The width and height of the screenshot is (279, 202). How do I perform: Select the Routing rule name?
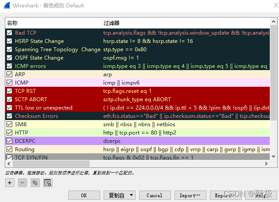[24, 149]
